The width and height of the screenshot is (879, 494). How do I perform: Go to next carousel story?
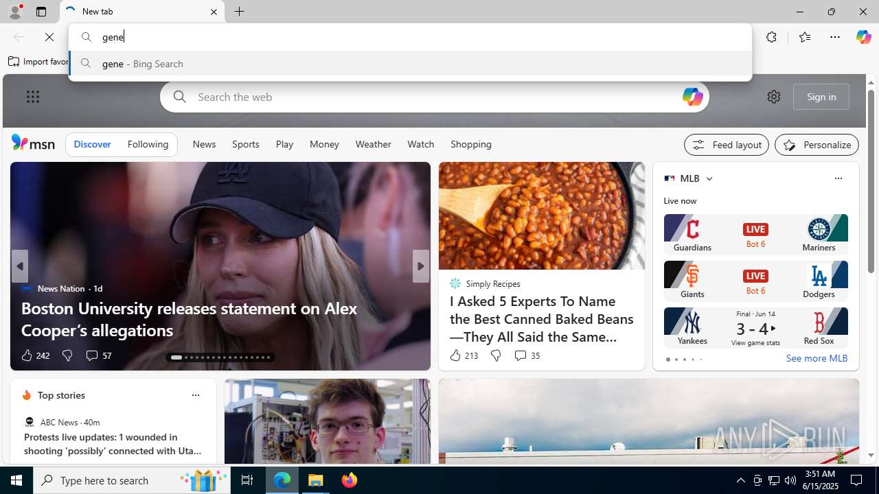(420, 266)
